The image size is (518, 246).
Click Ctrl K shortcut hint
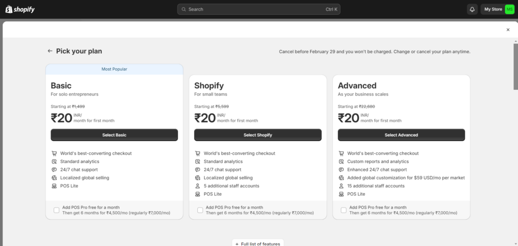(x=331, y=9)
